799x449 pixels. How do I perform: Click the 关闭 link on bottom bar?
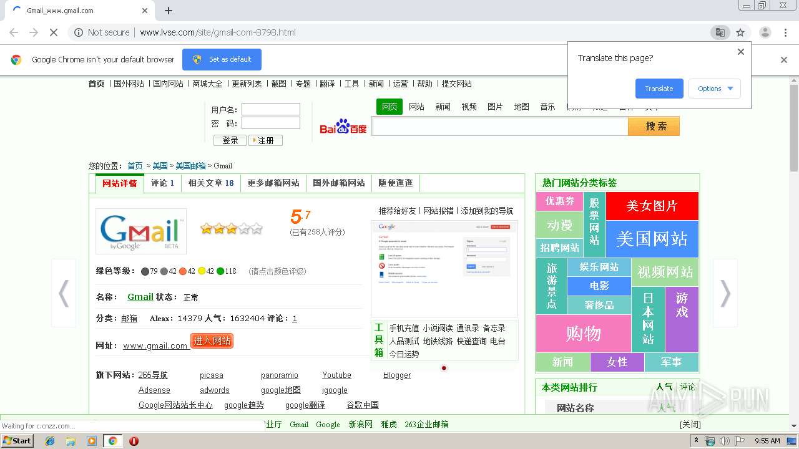(x=690, y=425)
